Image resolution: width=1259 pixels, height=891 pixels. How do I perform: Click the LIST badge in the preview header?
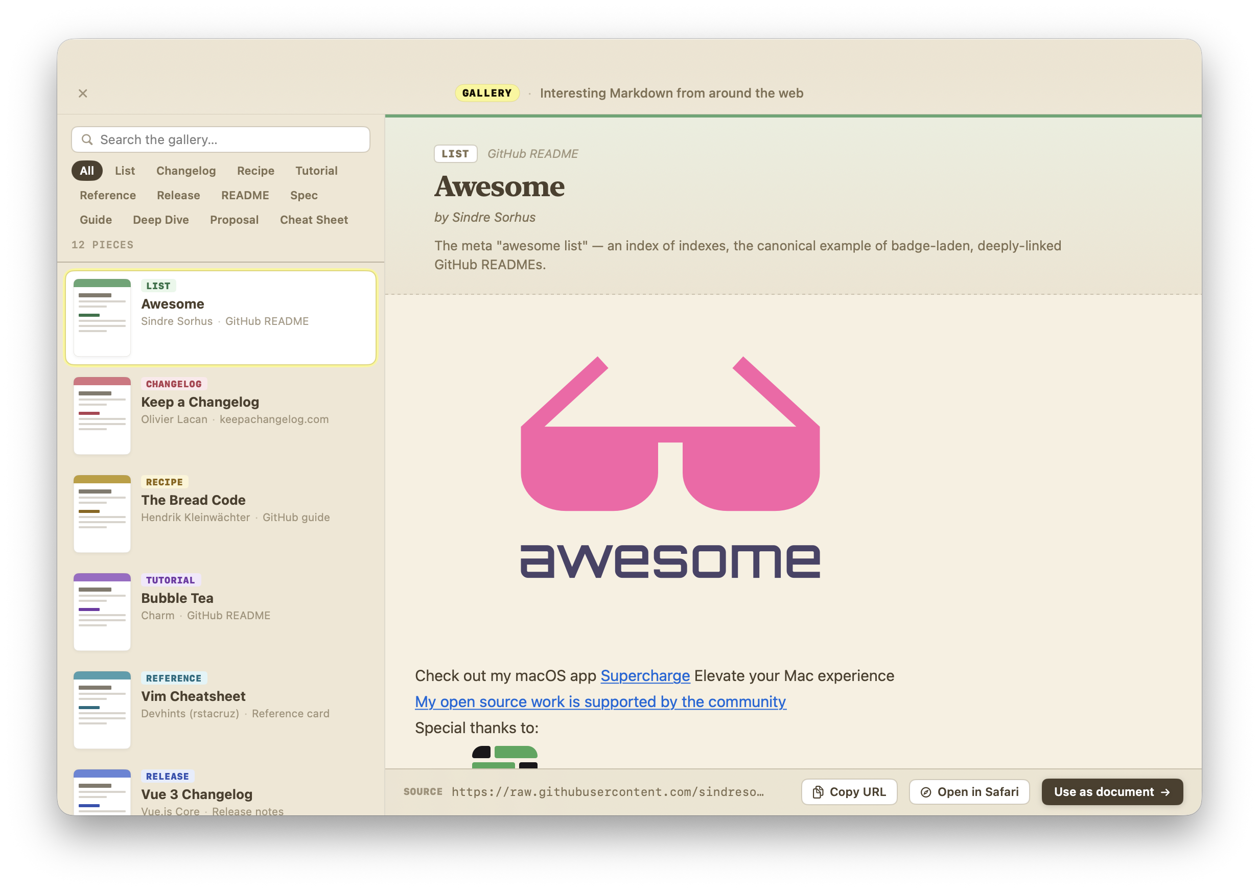click(x=455, y=154)
